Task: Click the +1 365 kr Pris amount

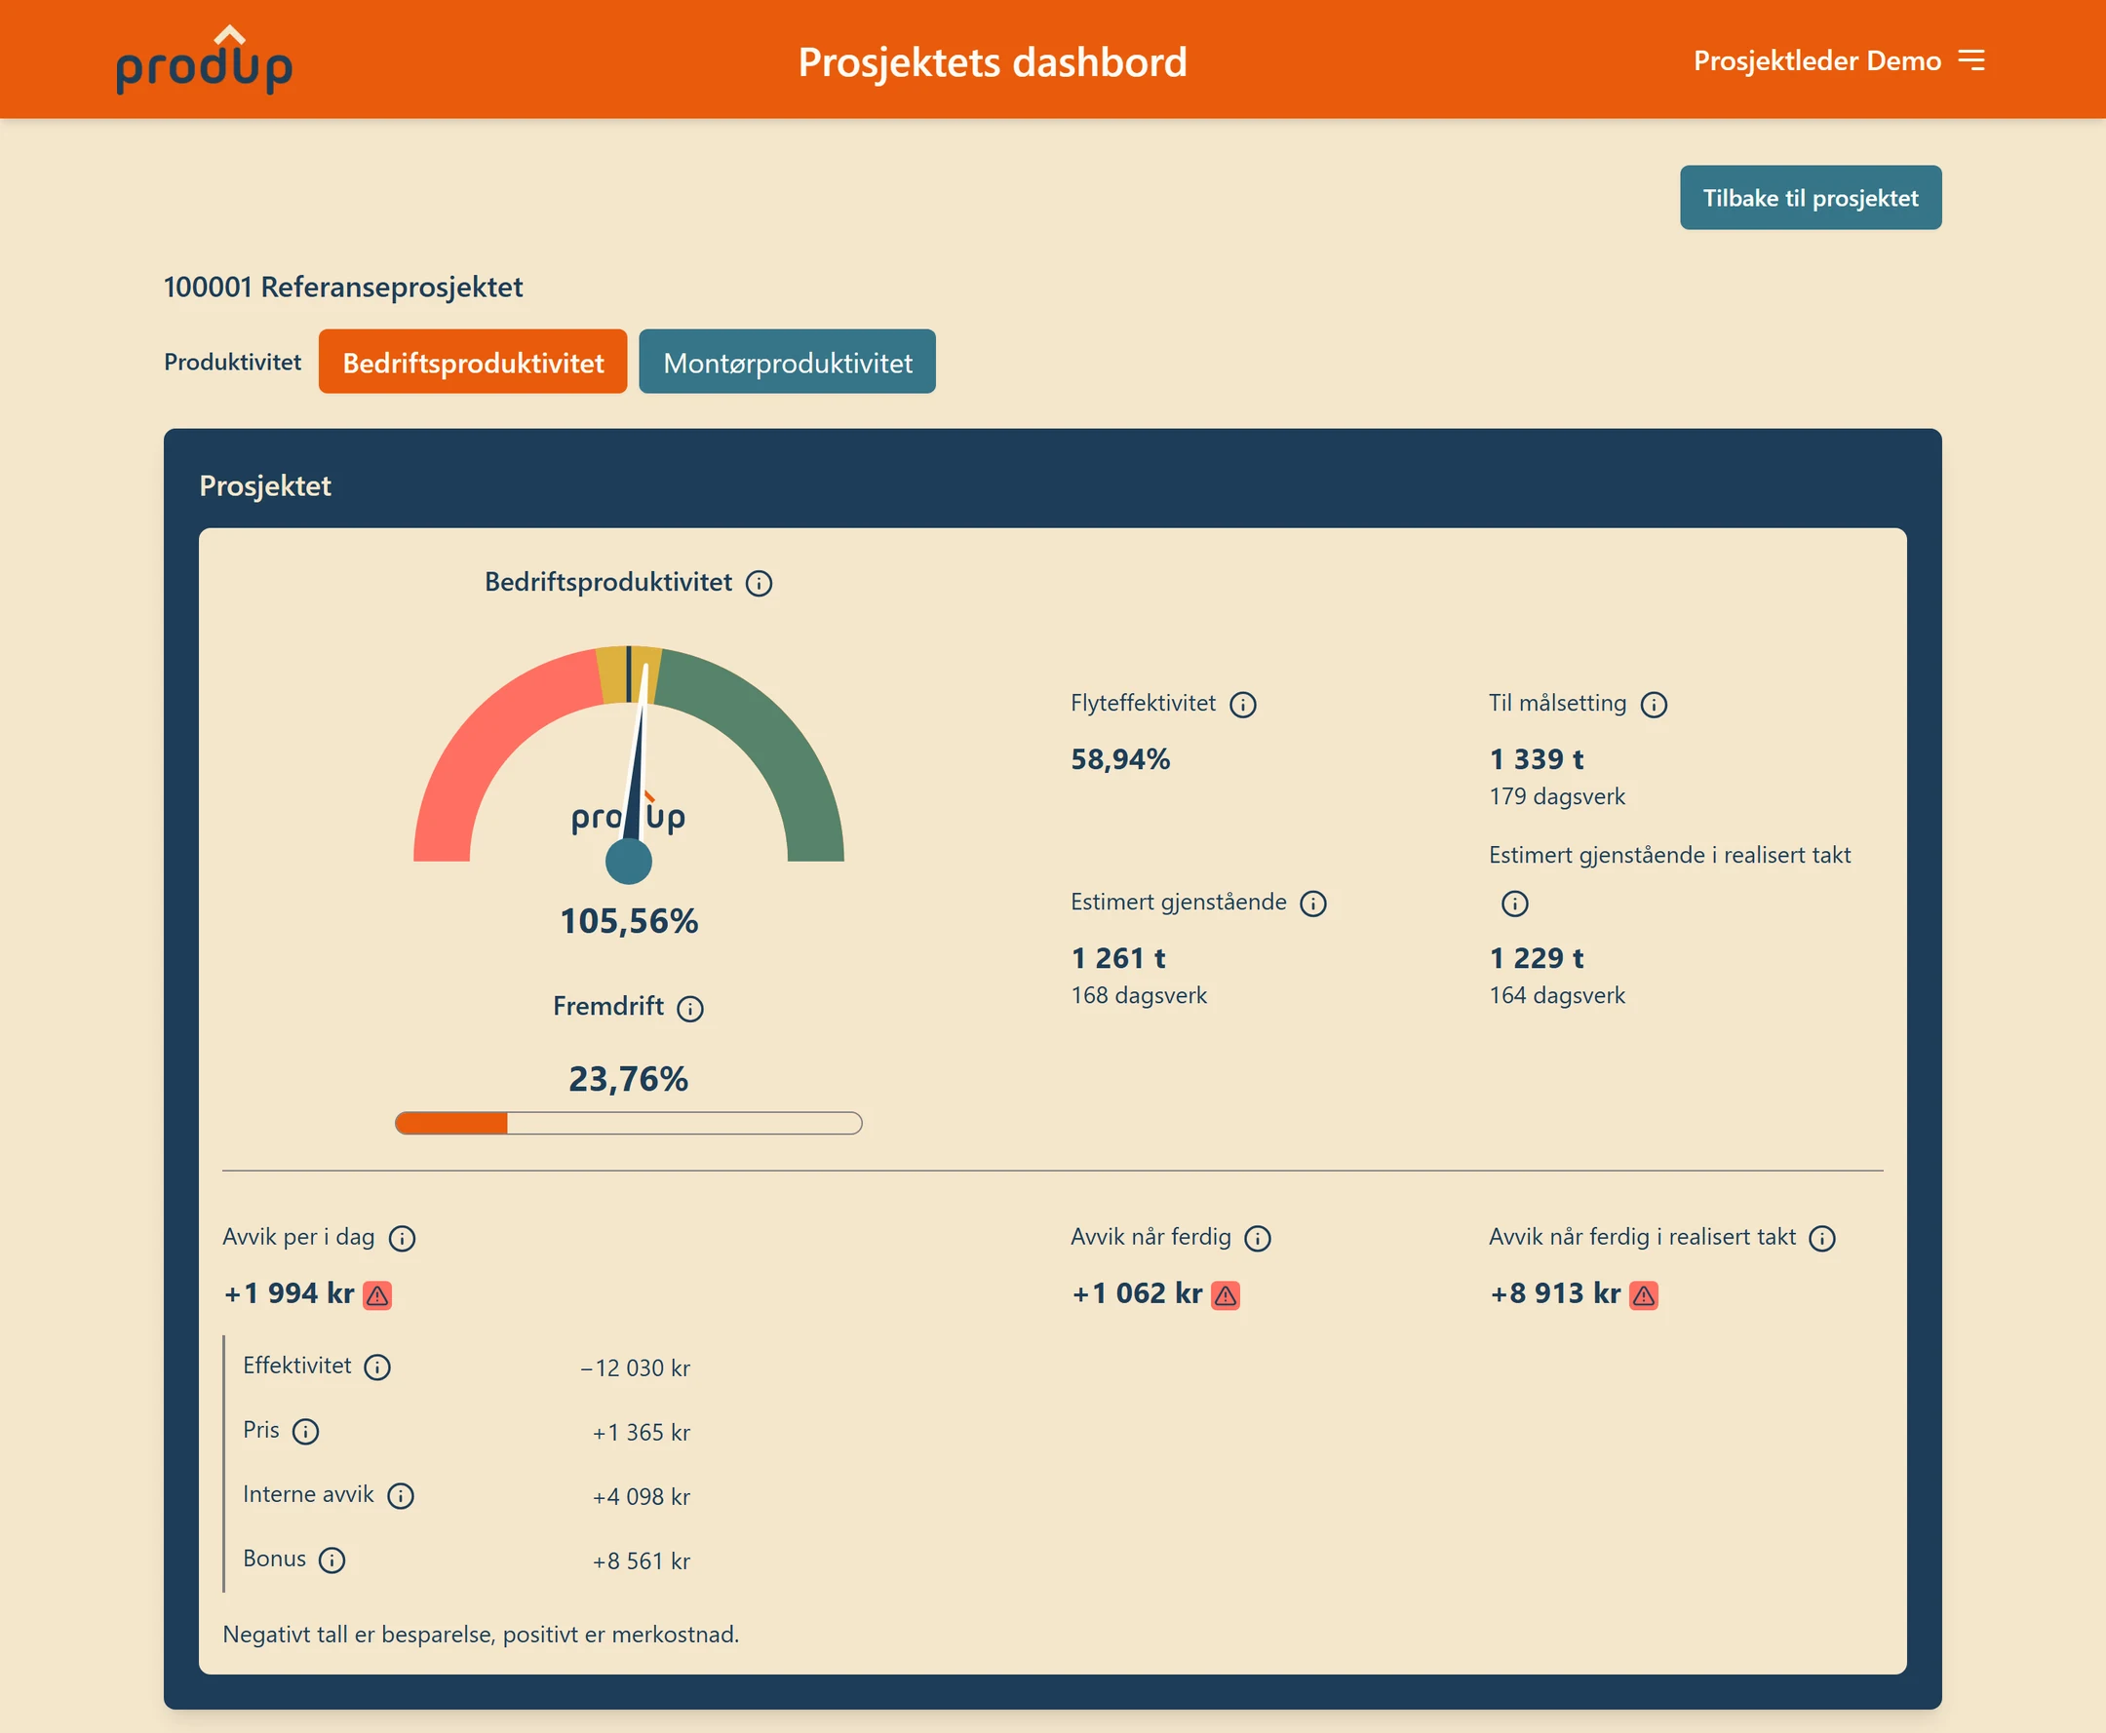Action: point(642,1433)
